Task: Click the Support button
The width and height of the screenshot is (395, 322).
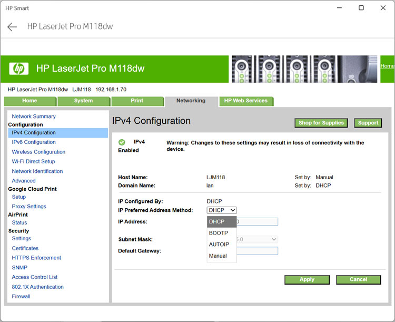Action: (x=368, y=123)
